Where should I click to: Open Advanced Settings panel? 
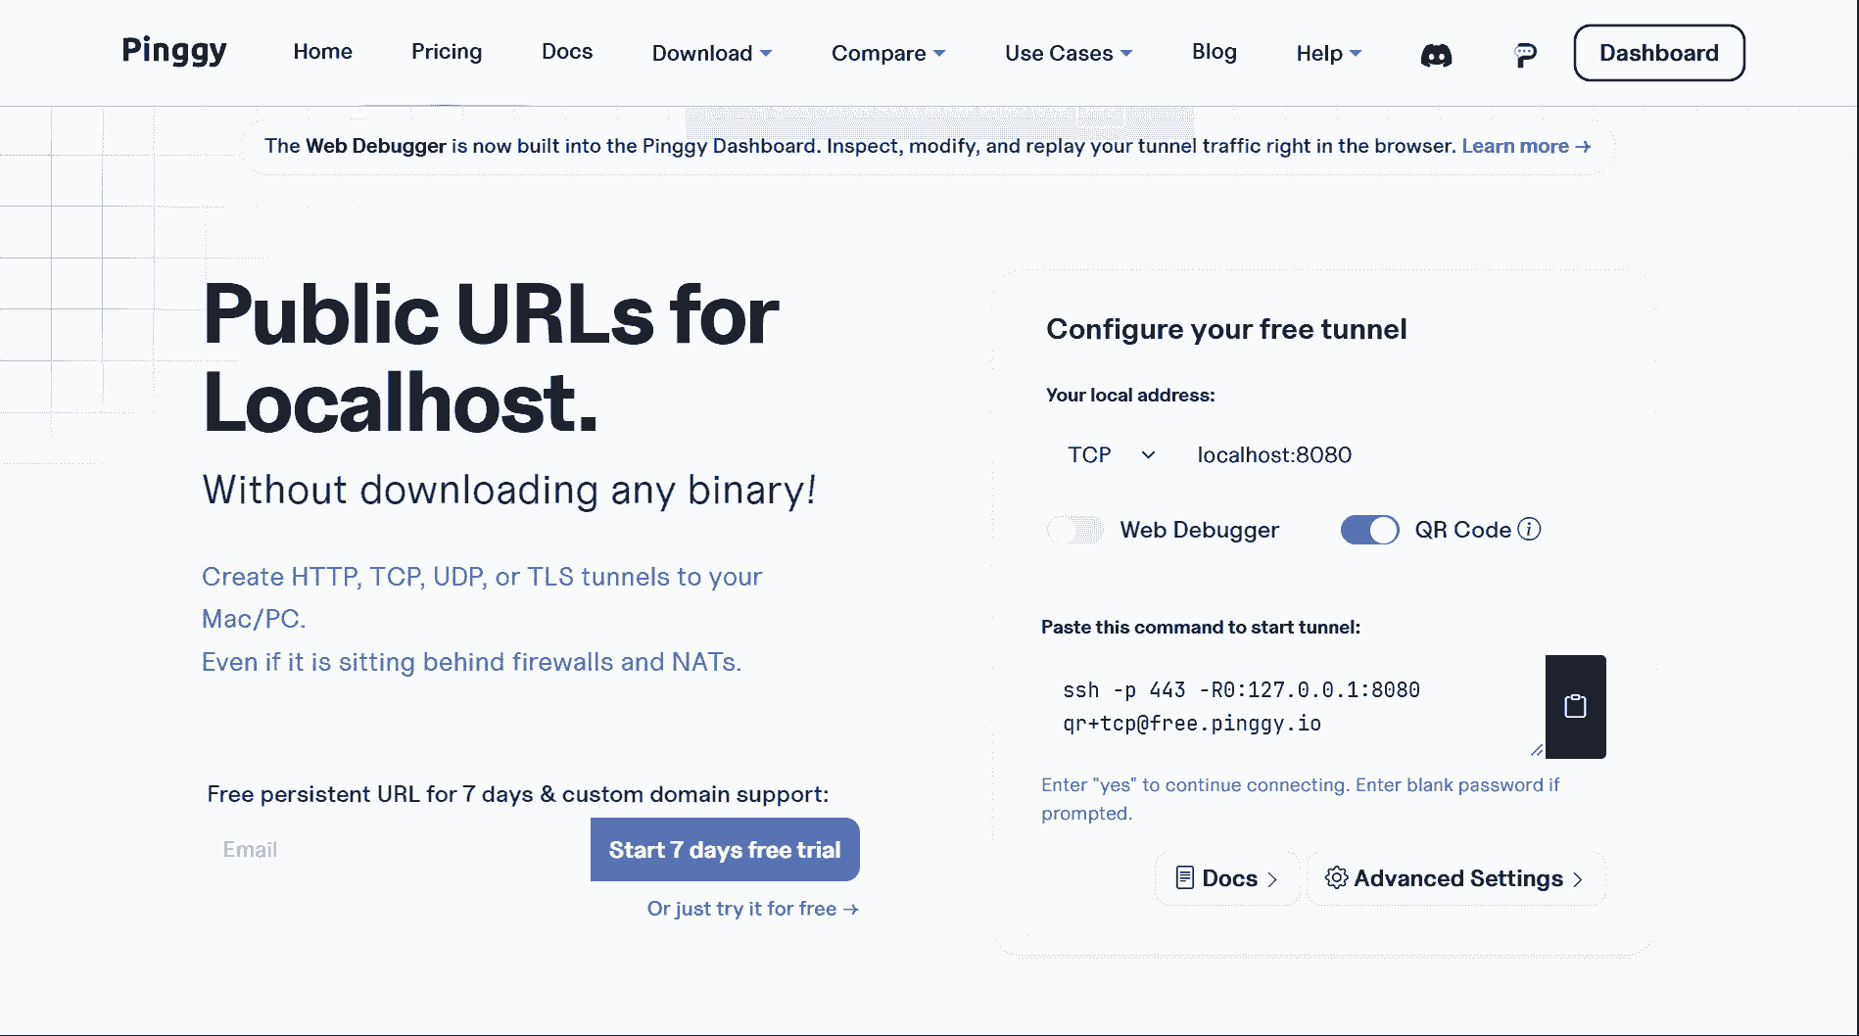pos(1455,878)
